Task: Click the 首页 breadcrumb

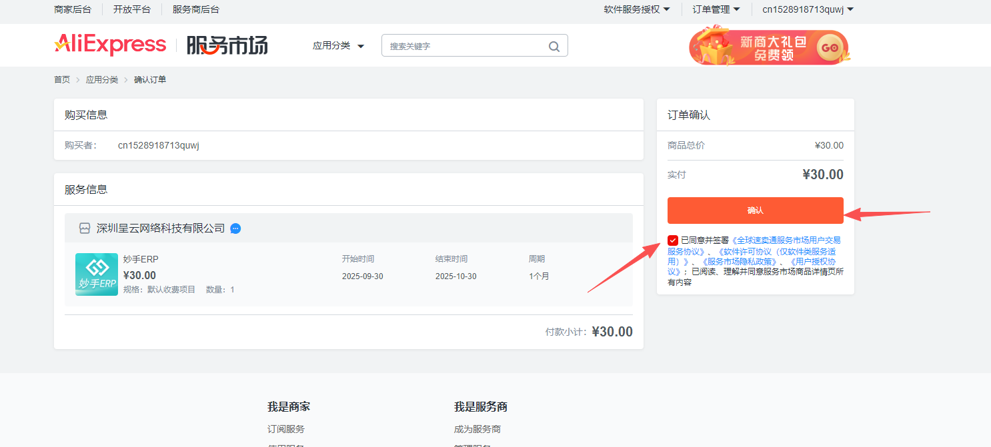Action: pyautogui.click(x=62, y=79)
